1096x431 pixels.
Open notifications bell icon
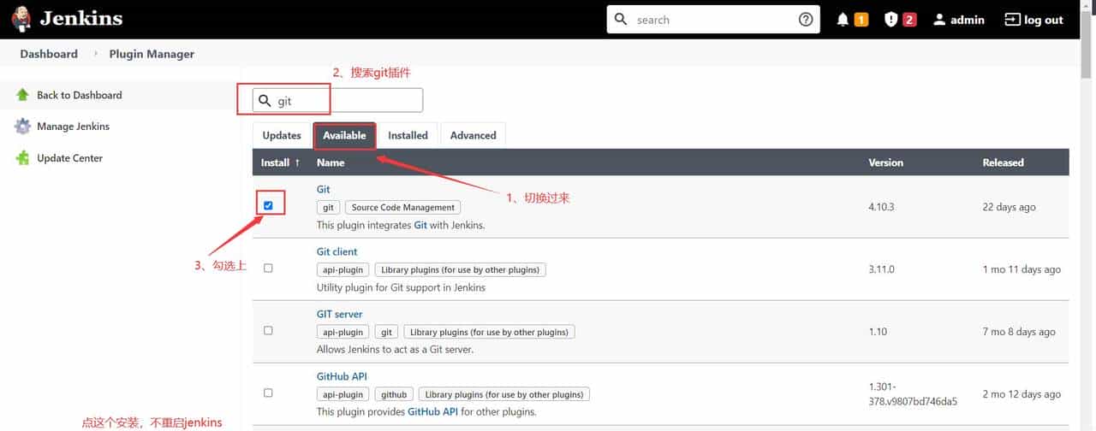pyautogui.click(x=843, y=20)
